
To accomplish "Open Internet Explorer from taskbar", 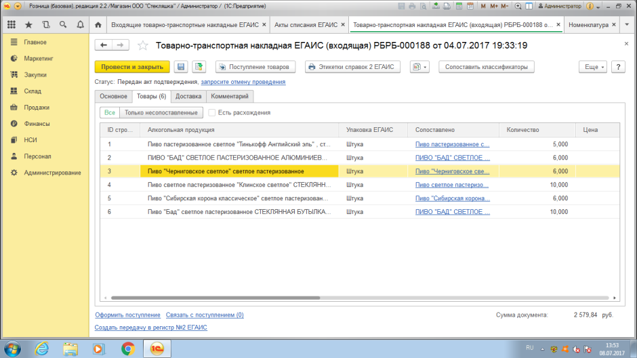I will click(41, 349).
